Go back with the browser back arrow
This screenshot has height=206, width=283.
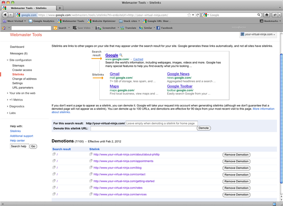[5, 15]
